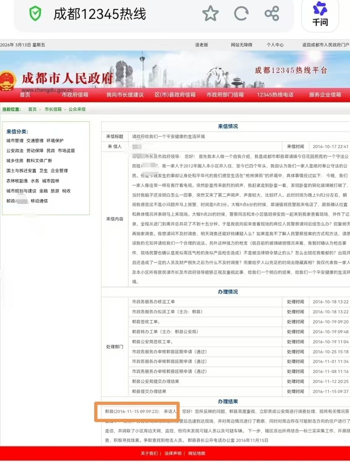Open the 公安政法 category in the sidebar
This screenshot has width=350, height=462.
pyautogui.click(x=15, y=150)
